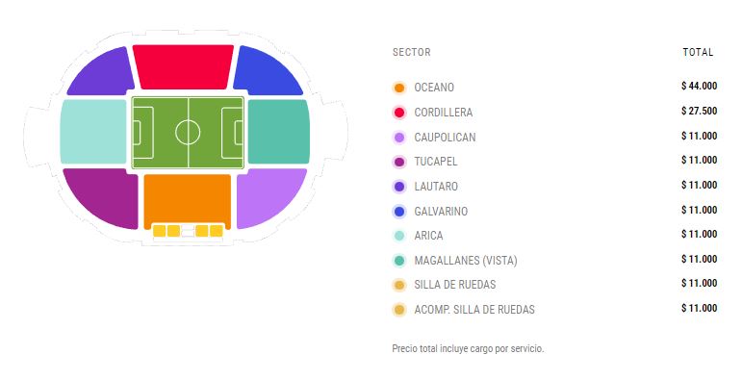Click the CAUPOLICAN lilac legend dot

[x=399, y=138]
